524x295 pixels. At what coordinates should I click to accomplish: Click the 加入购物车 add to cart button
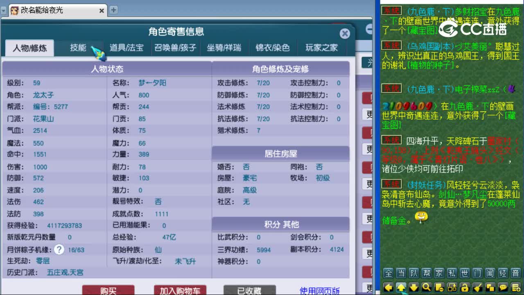pos(180,290)
